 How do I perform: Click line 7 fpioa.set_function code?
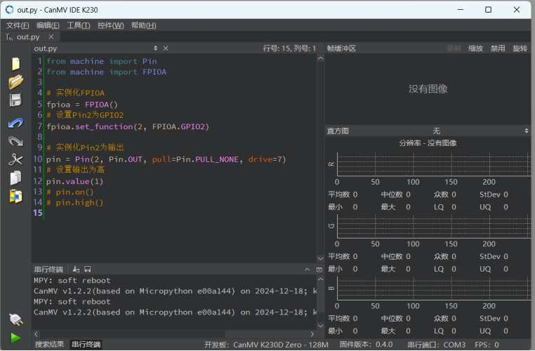[128, 126]
